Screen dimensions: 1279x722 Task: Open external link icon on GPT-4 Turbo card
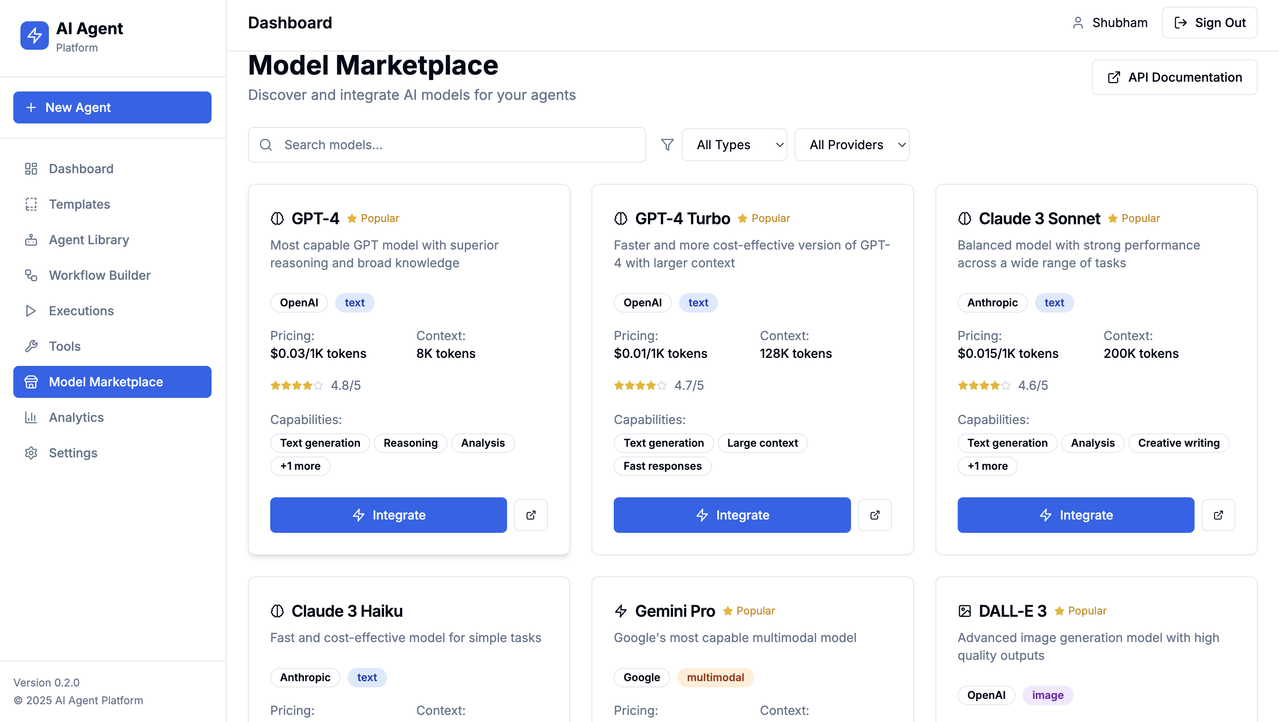tap(875, 515)
